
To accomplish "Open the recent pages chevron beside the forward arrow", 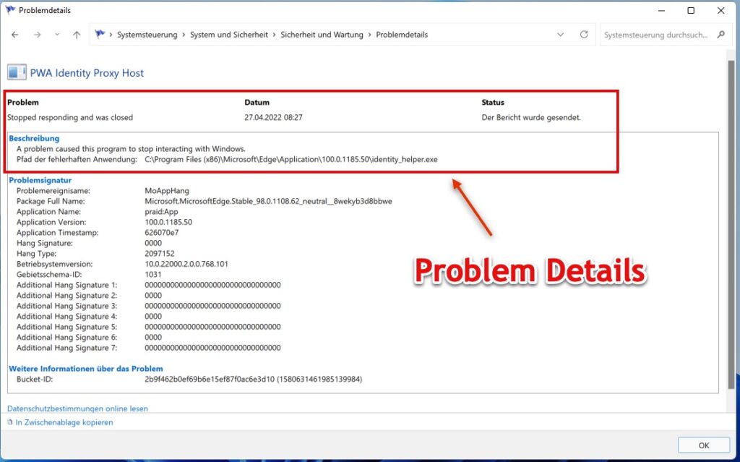I will coord(56,34).
